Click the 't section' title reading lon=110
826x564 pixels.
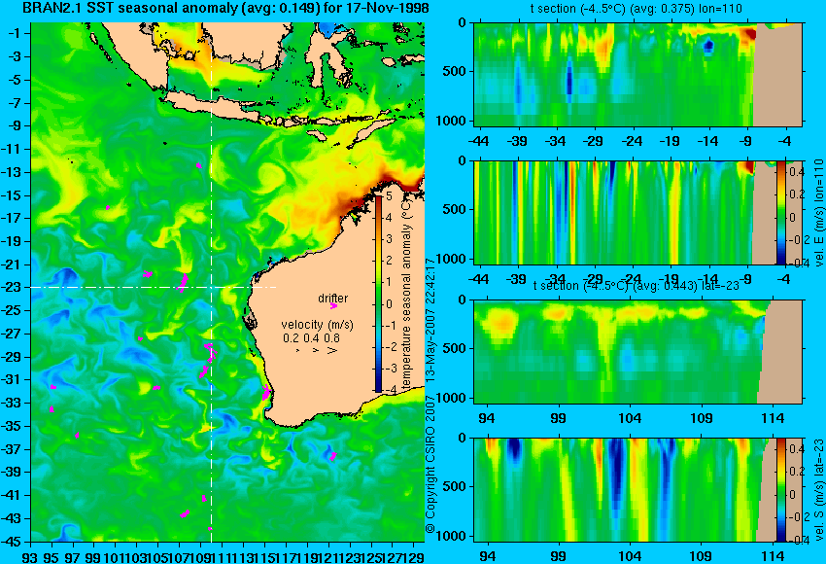(x=636, y=9)
